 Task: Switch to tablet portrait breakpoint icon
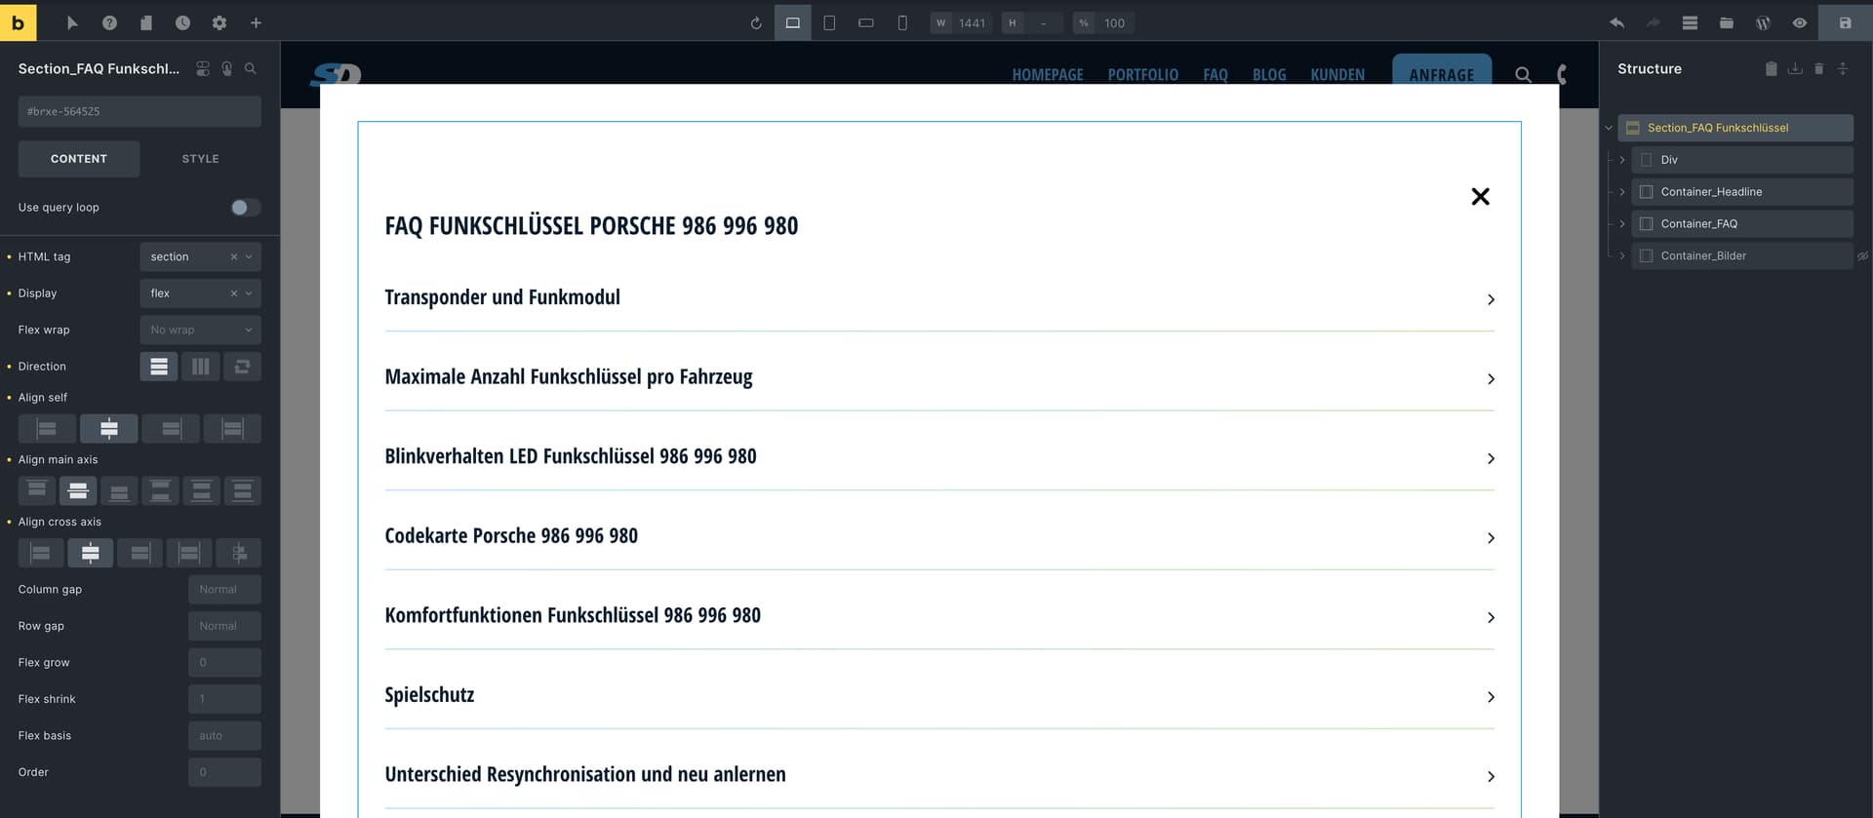click(x=829, y=22)
